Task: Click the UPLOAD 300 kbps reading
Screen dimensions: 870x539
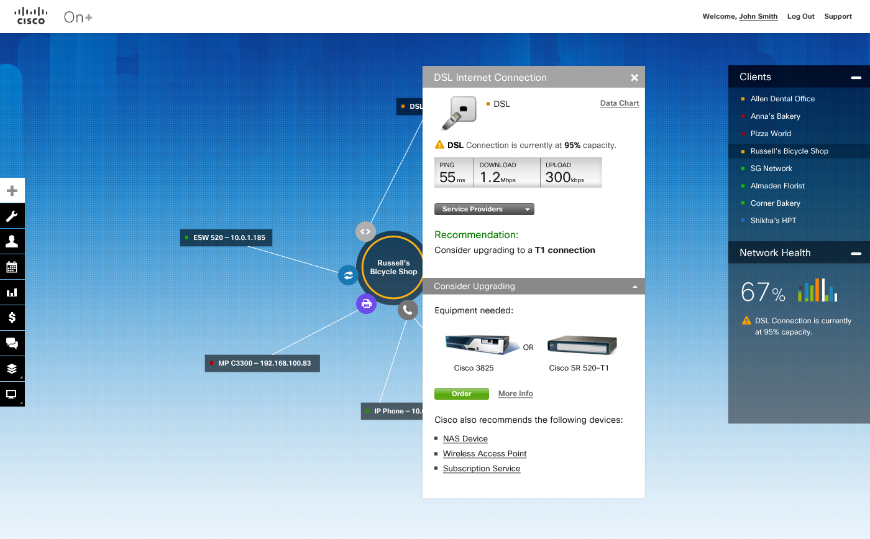Action: (x=571, y=173)
